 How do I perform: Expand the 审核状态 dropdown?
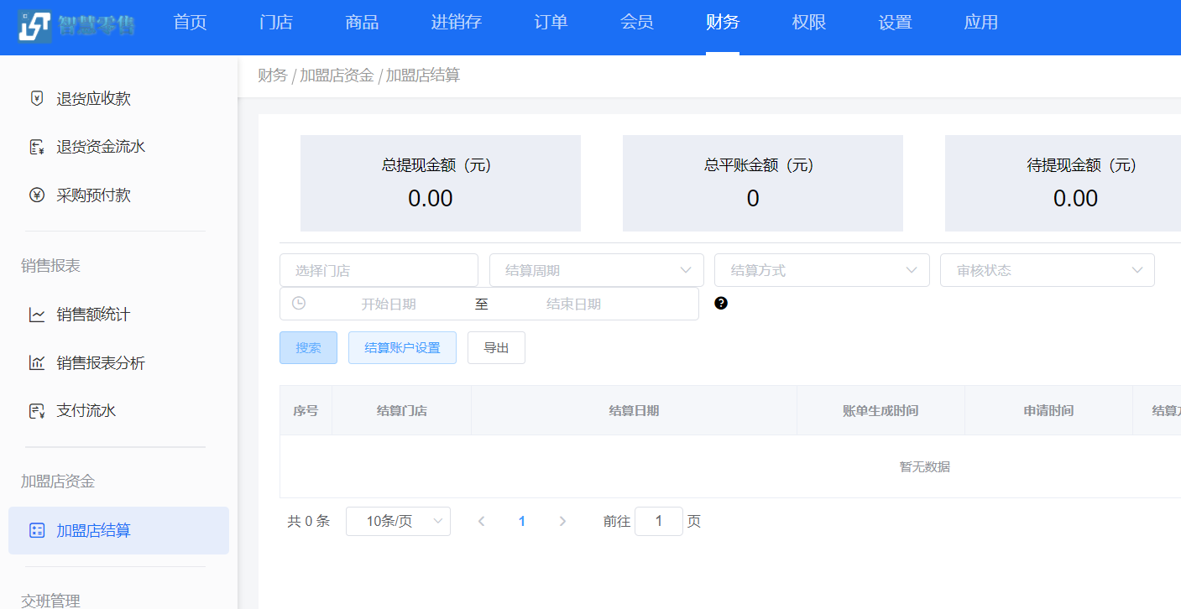[x=1047, y=270]
